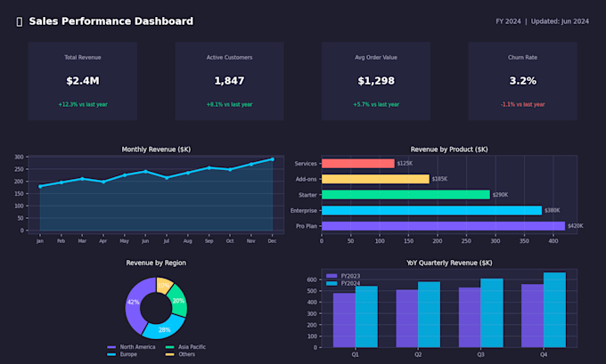Select the Jun data point on Monthly Revenue line

pyautogui.click(x=145, y=172)
